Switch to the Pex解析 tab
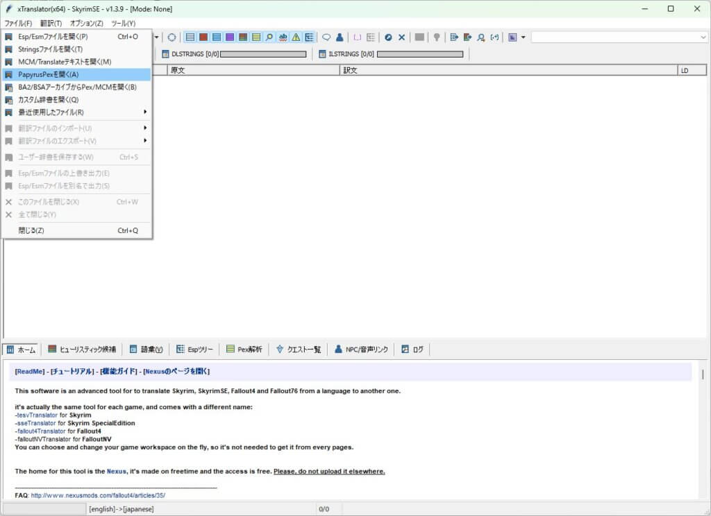Viewport: 711px width, 516px height. 244,350
